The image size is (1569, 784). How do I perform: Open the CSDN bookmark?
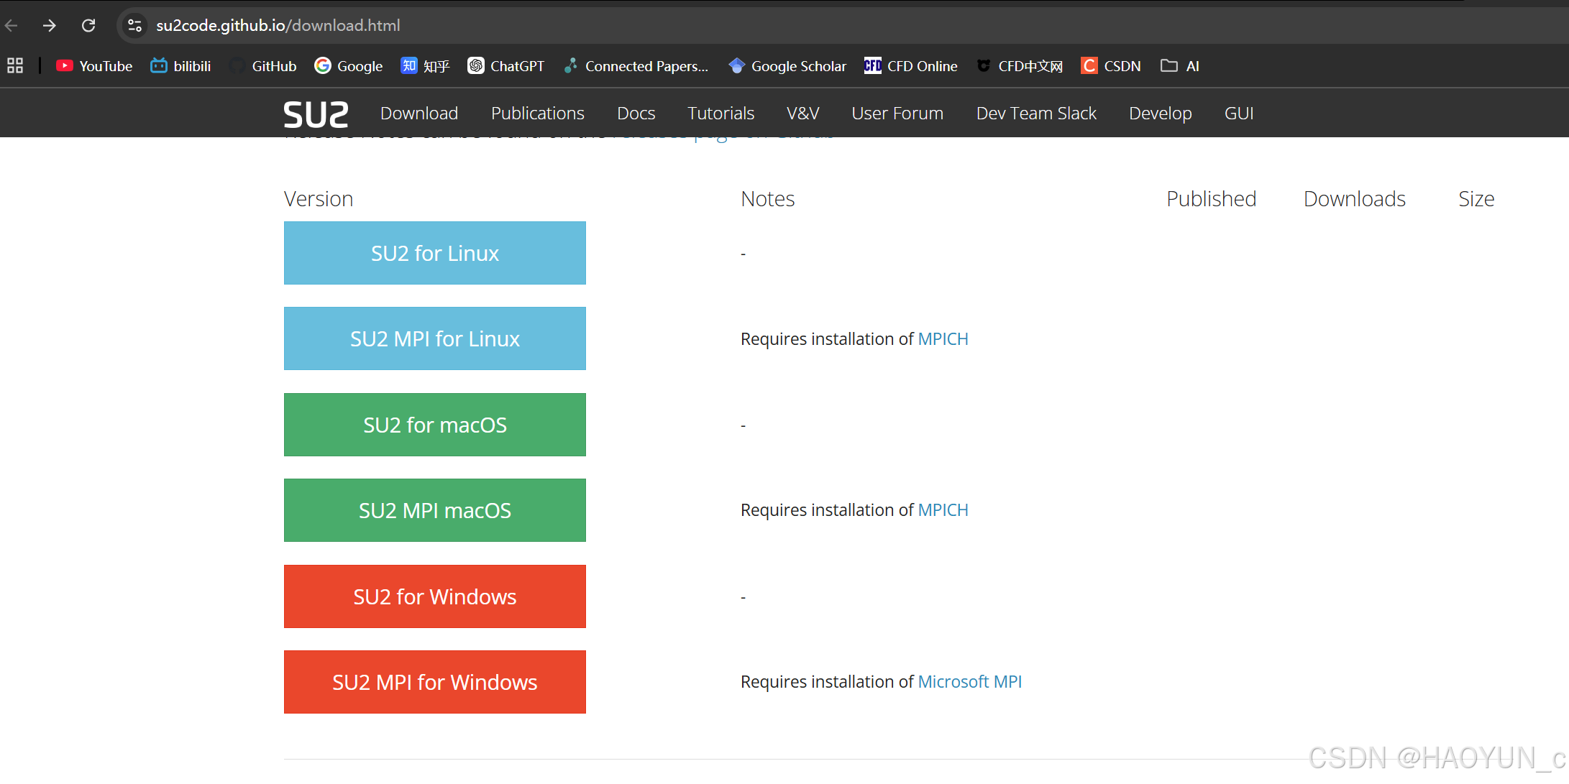(1111, 66)
